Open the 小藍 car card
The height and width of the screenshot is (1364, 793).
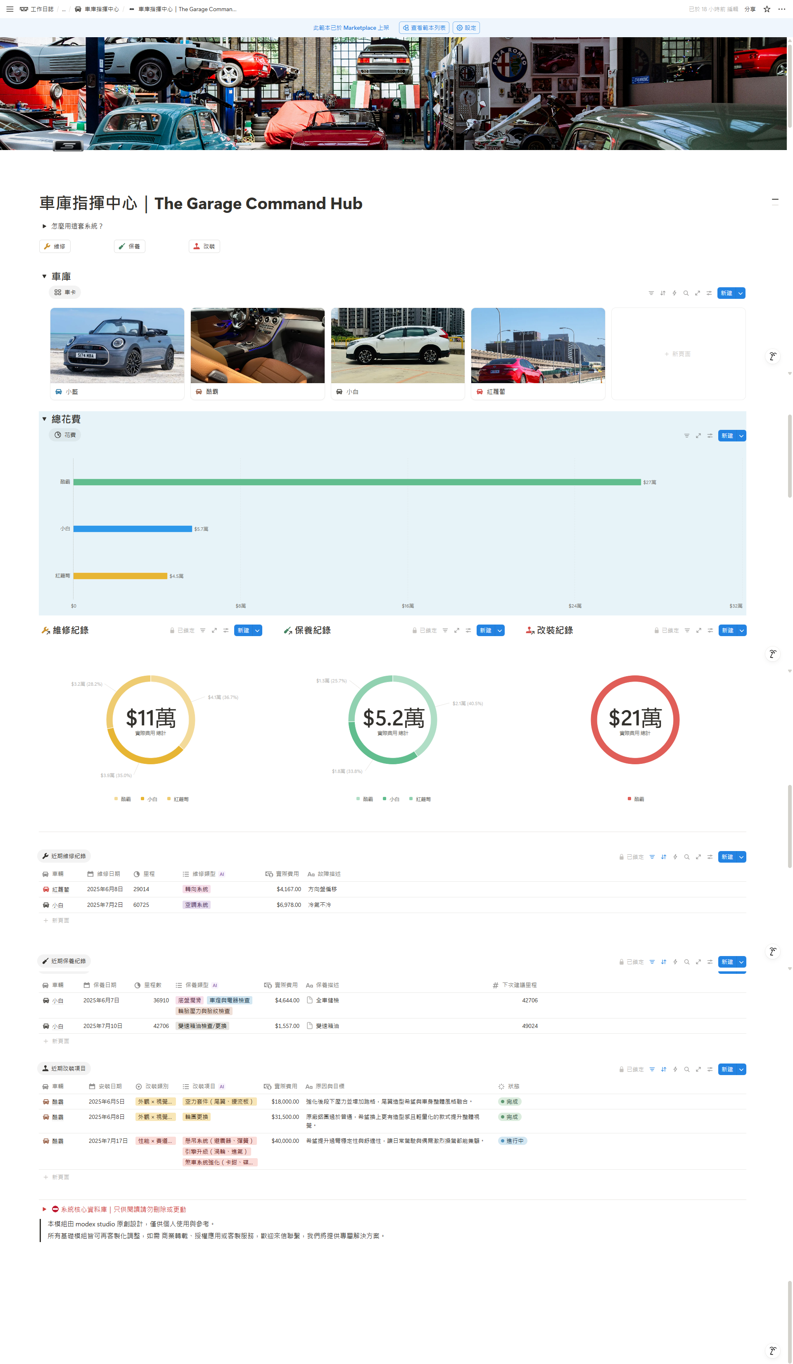tap(117, 354)
